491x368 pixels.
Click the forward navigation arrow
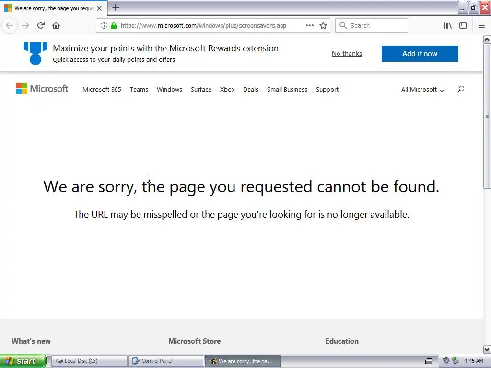pyautogui.click(x=25, y=25)
